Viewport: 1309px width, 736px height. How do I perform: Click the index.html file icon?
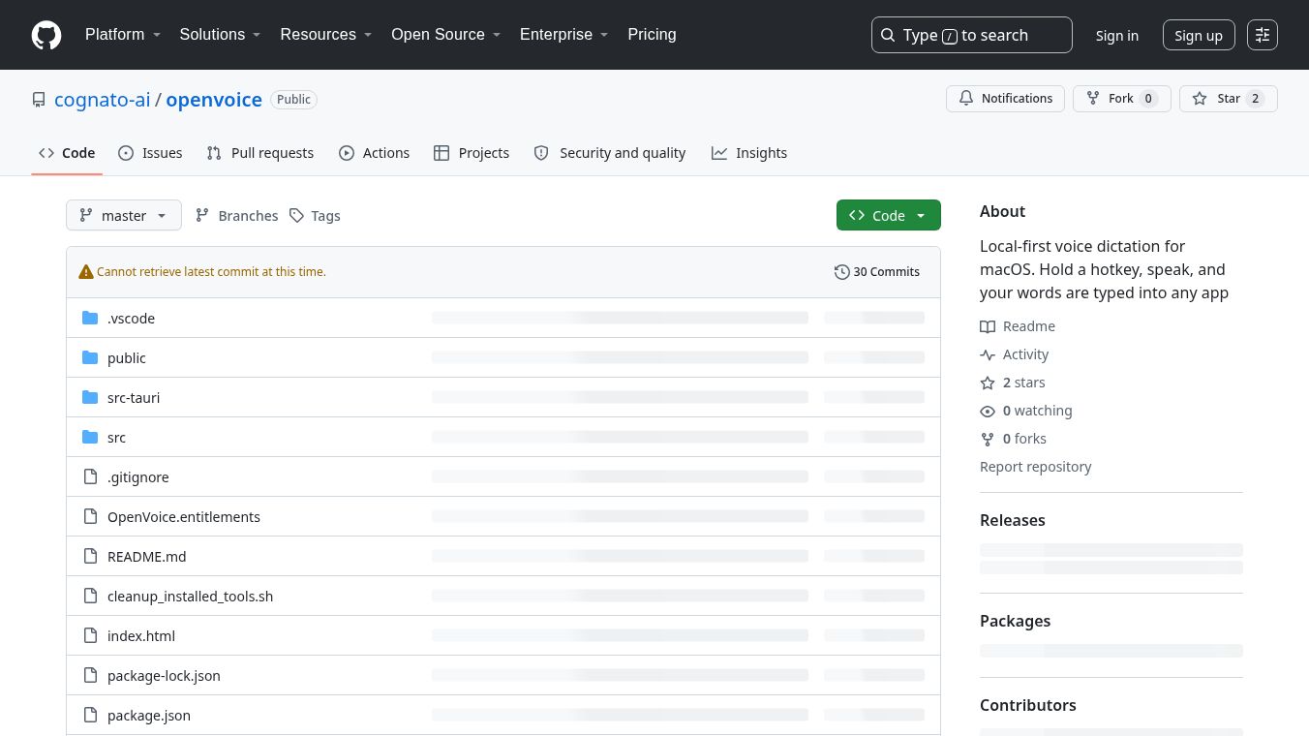pos(90,635)
